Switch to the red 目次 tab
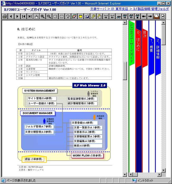The width and height of the screenshot is (172, 184). tap(145, 34)
